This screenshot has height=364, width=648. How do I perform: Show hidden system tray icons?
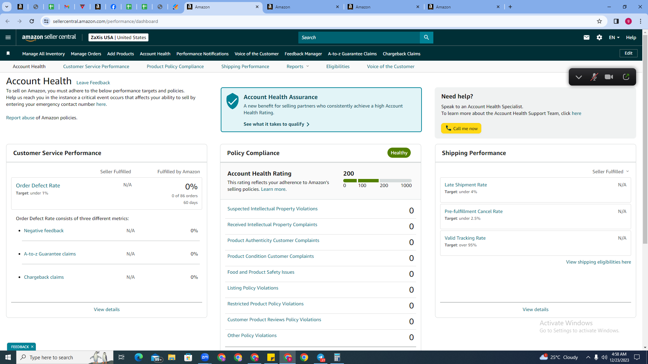(588, 357)
